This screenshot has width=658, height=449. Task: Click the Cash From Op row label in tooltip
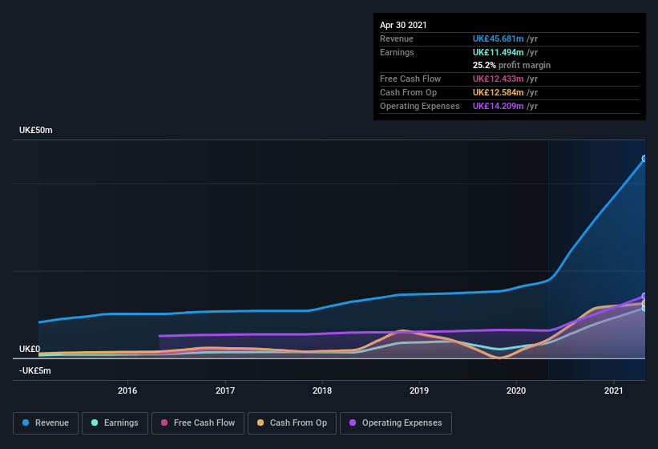coord(408,92)
